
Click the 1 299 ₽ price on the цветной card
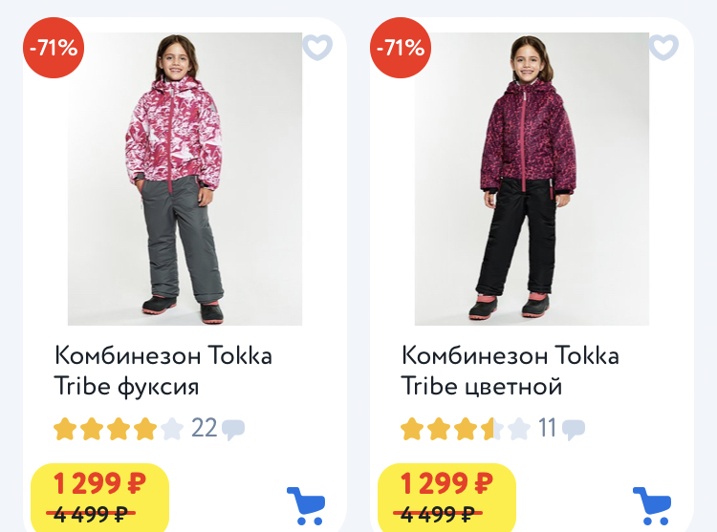tap(447, 483)
